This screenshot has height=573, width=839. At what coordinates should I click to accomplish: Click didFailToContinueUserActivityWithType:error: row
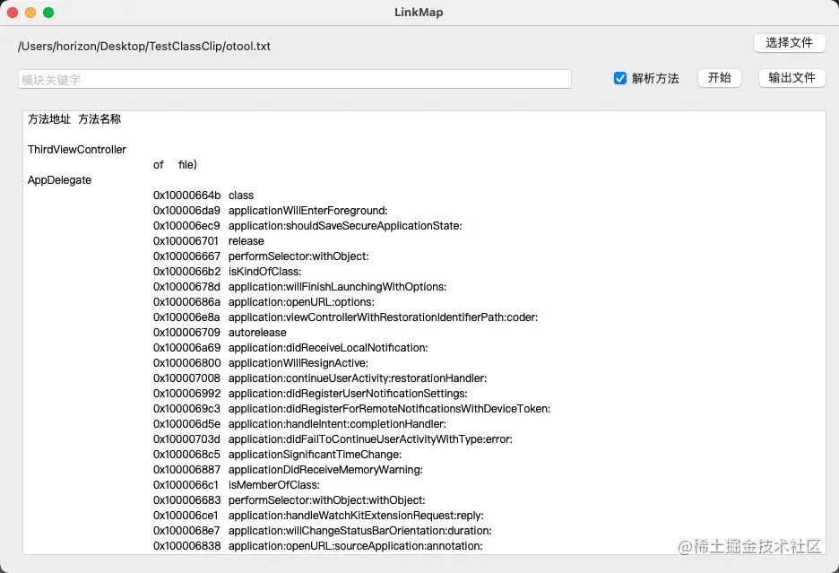[x=333, y=439]
